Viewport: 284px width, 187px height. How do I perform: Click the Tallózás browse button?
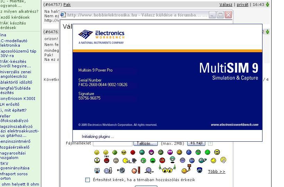[x=145, y=143]
